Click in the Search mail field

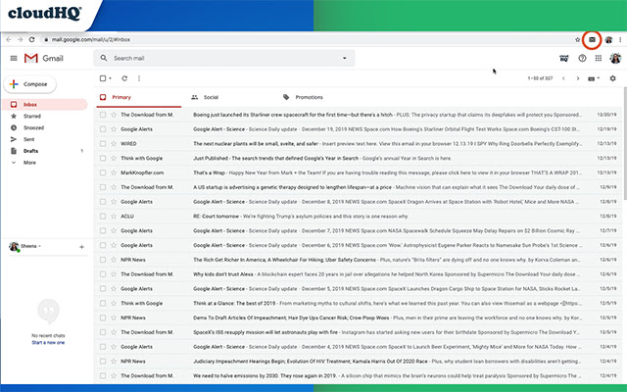(x=224, y=59)
